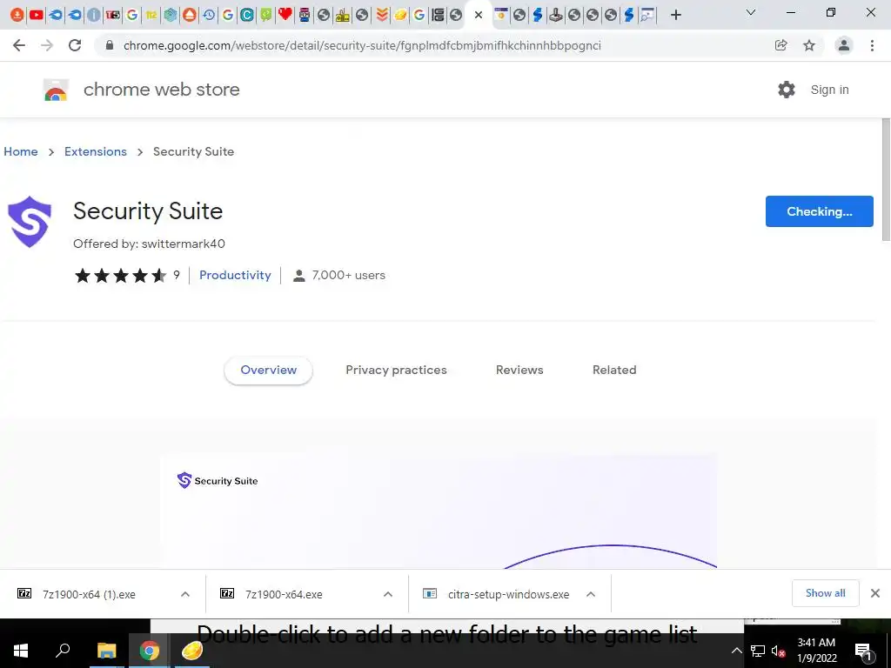Close the downloads bar
The image size is (891, 668).
875,593
